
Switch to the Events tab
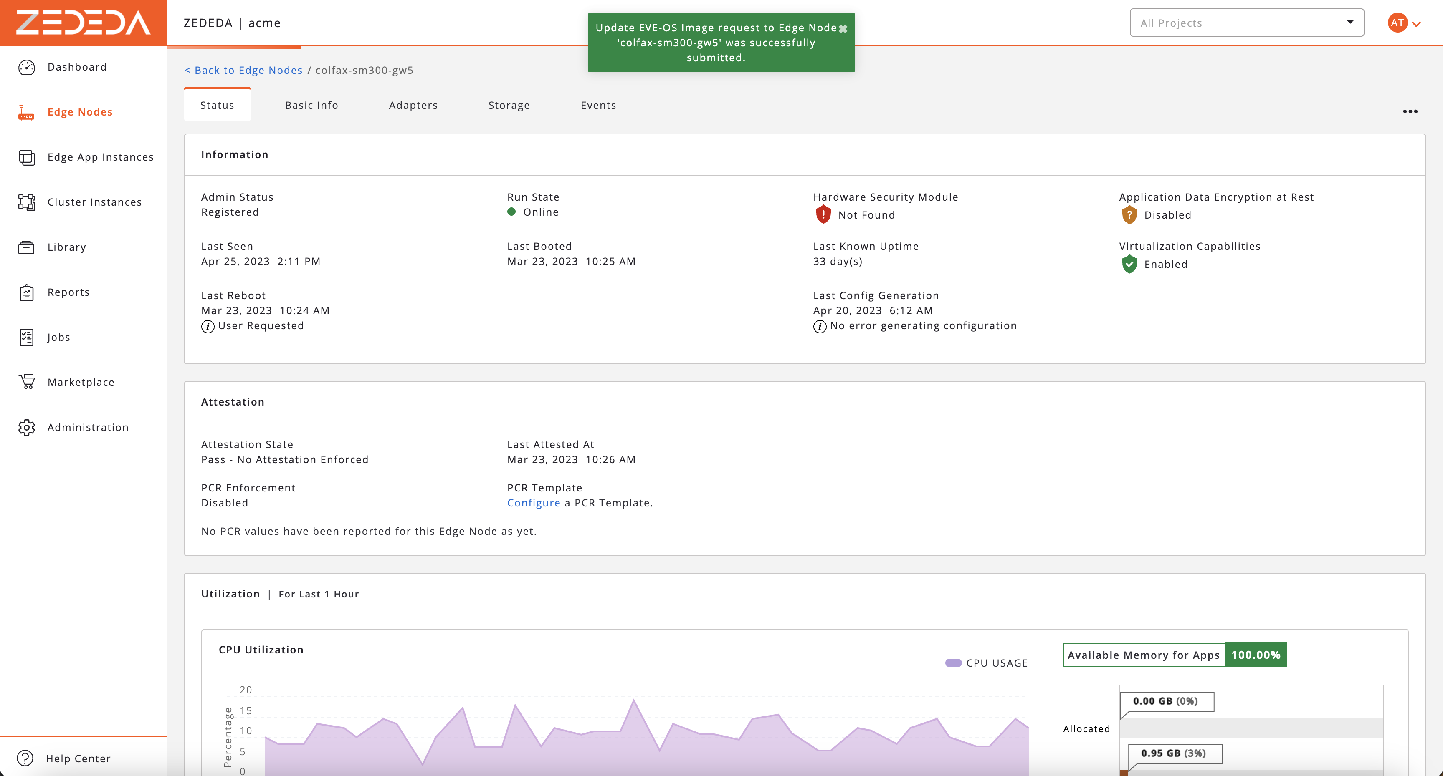(x=598, y=105)
